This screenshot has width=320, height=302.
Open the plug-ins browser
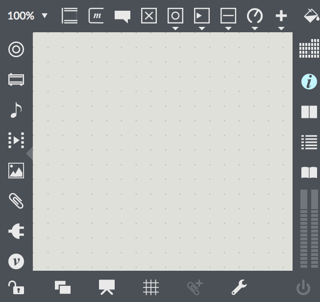pos(16,231)
